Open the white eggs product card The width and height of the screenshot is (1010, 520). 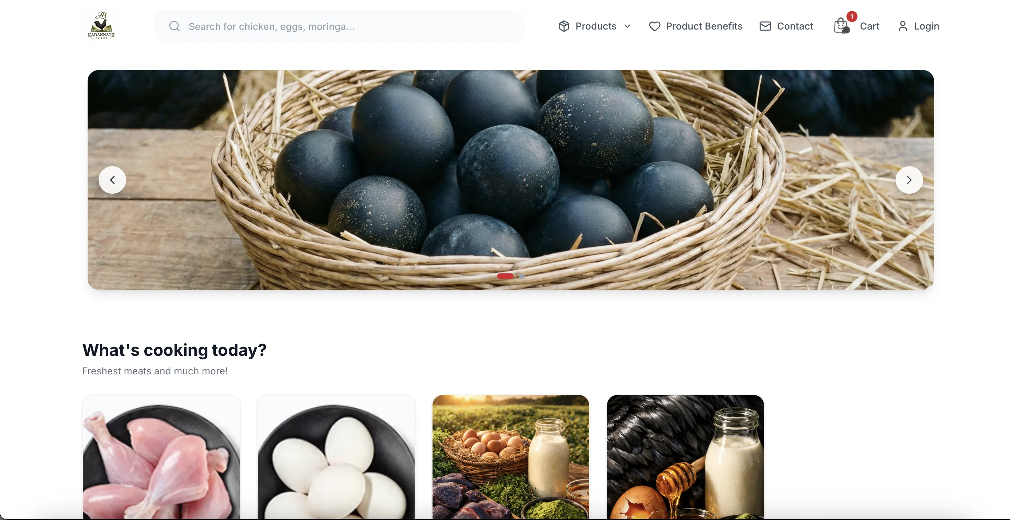coord(336,457)
